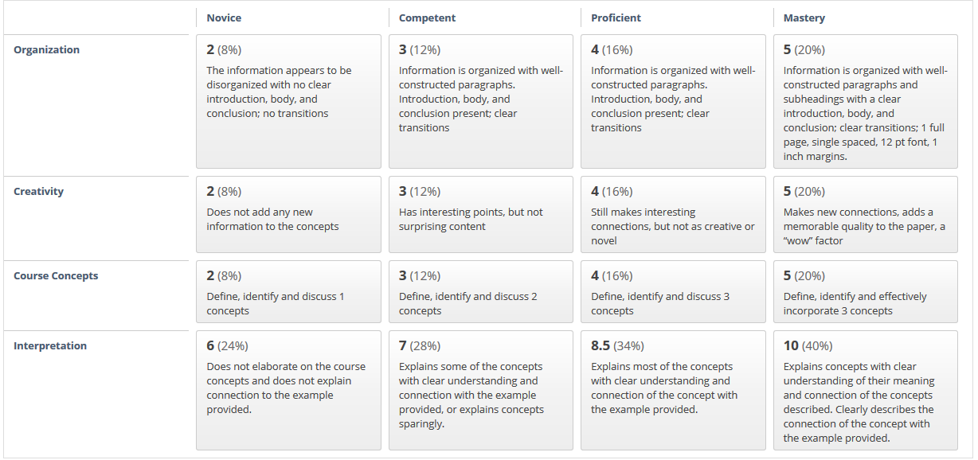978x460 pixels.
Task: Pick Interpretation Mastery 10 (40%) cell
Action: coord(866,391)
